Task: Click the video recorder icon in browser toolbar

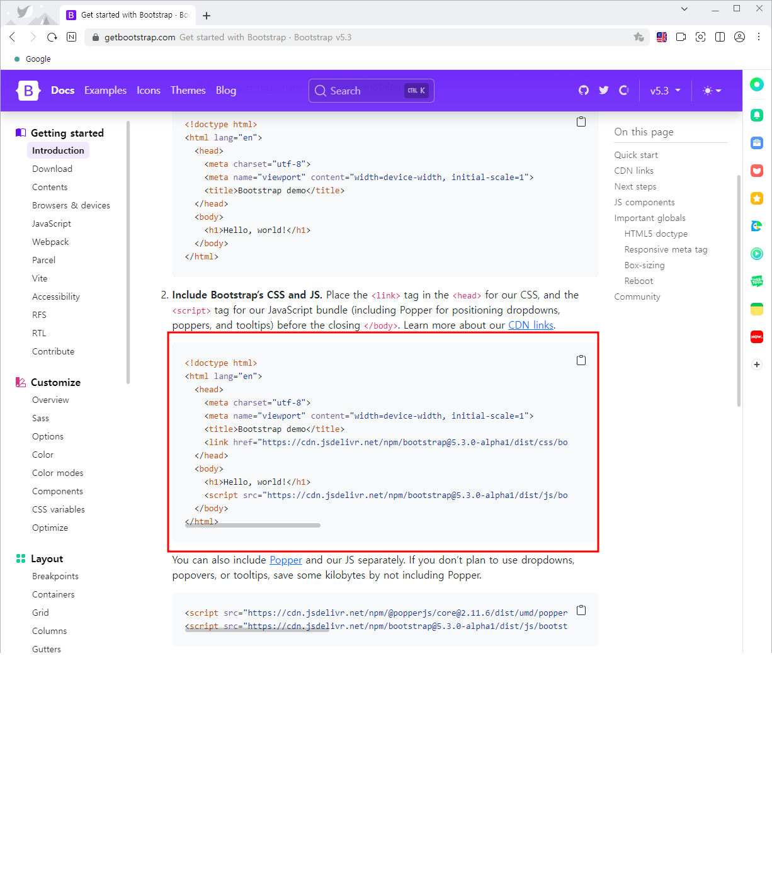Action: pyautogui.click(x=681, y=37)
